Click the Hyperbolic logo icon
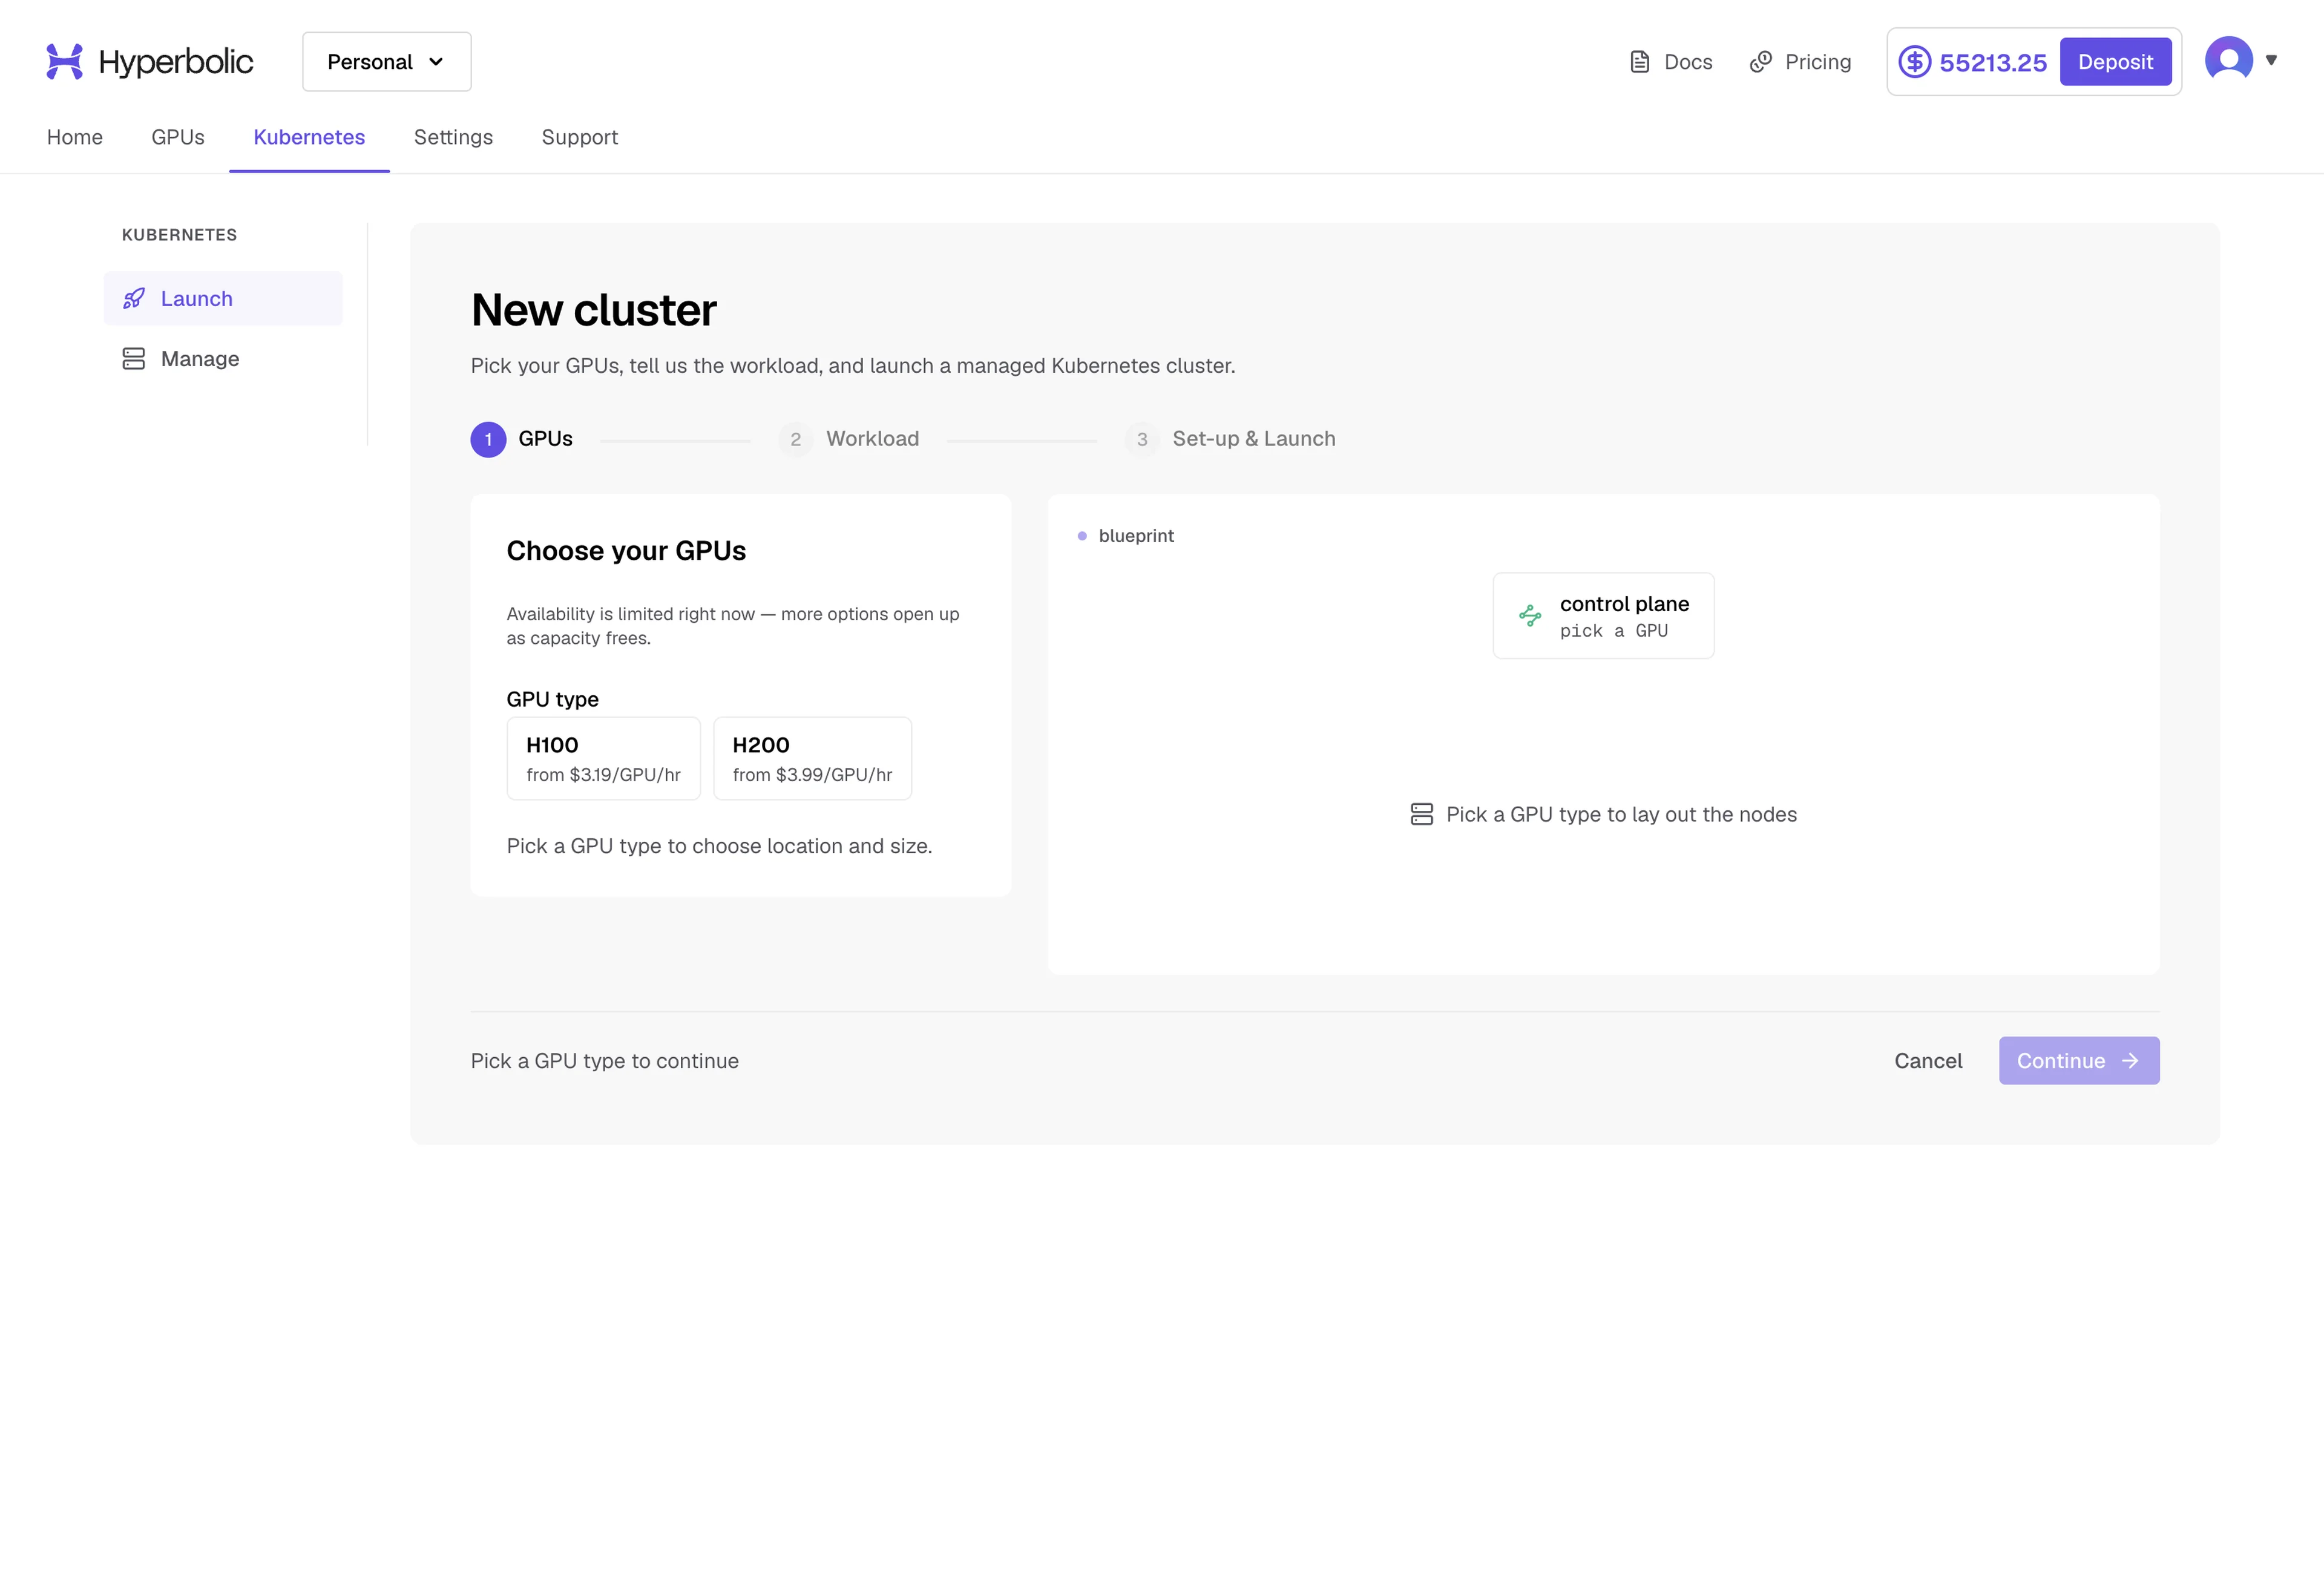Viewport: 2324px width, 1574px height. click(65, 61)
